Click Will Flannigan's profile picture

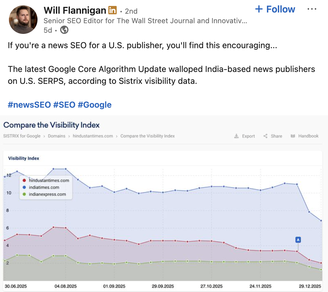coord(23,19)
